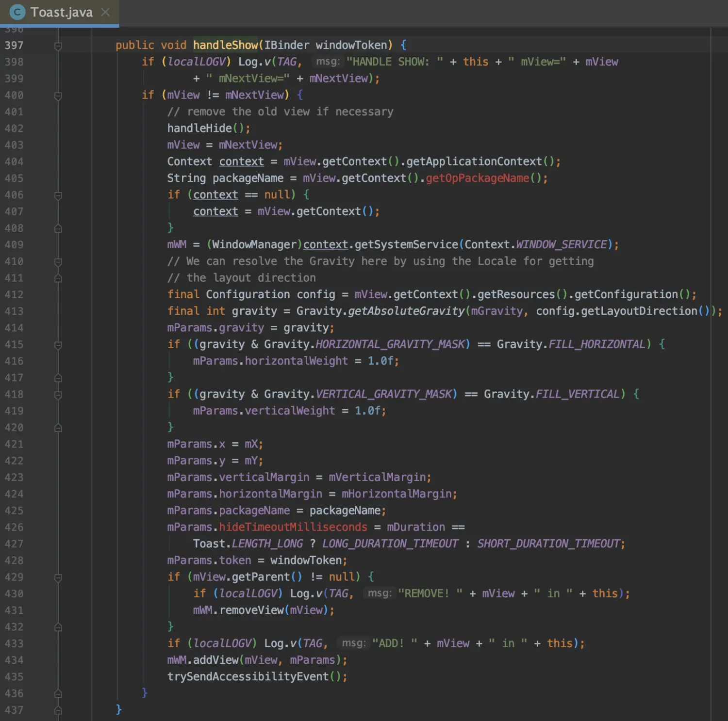Click FILL_HORIZONTAL constant
Viewport: 728px width, 721px height.
(x=597, y=344)
